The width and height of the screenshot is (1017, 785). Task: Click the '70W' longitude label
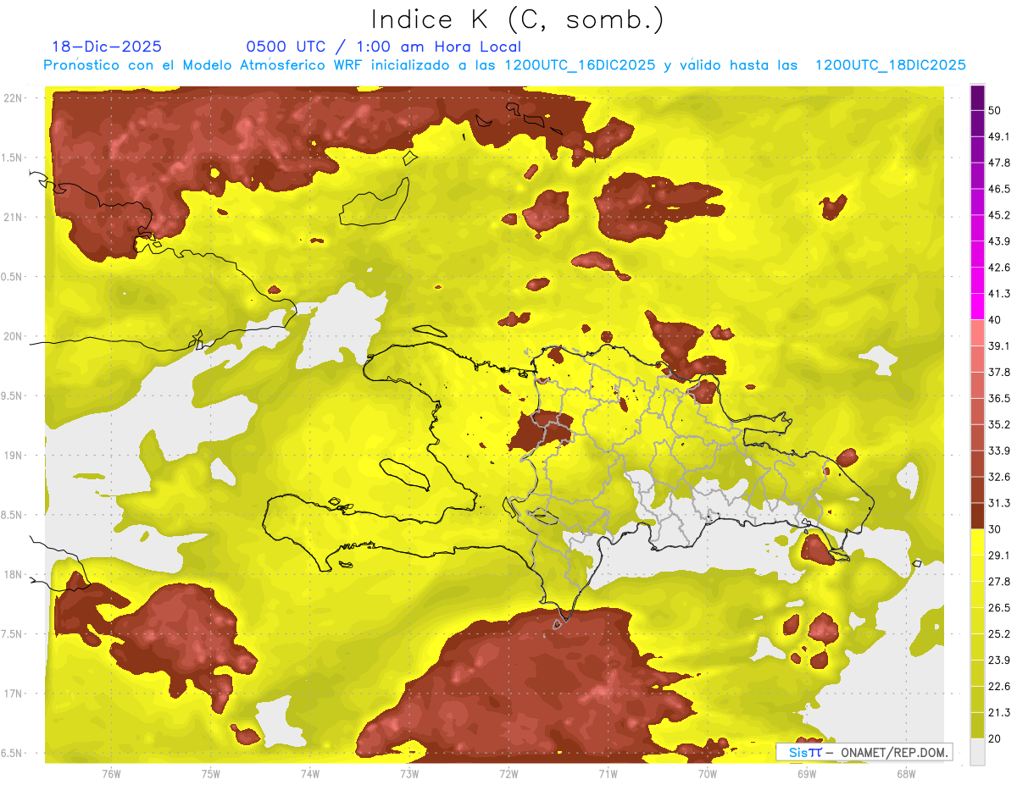(708, 774)
